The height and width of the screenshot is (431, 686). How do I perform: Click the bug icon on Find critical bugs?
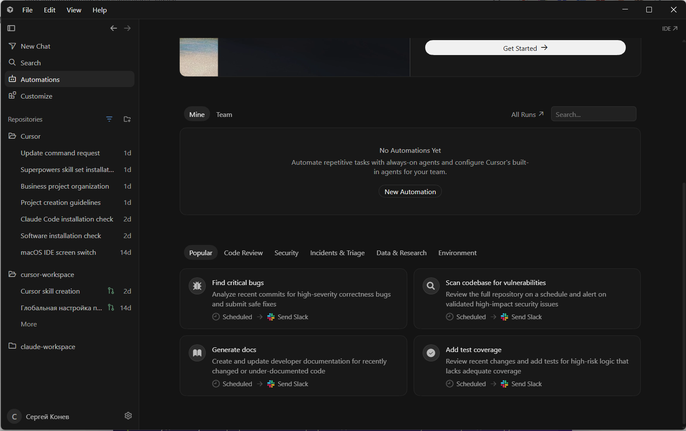(197, 286)
